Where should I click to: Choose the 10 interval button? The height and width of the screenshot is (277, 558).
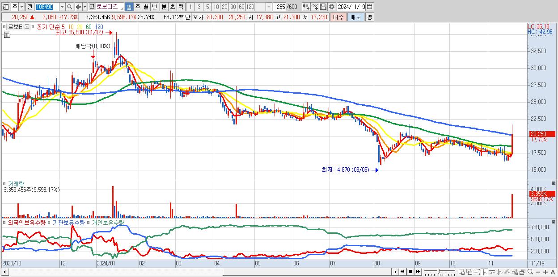point(216,7)
